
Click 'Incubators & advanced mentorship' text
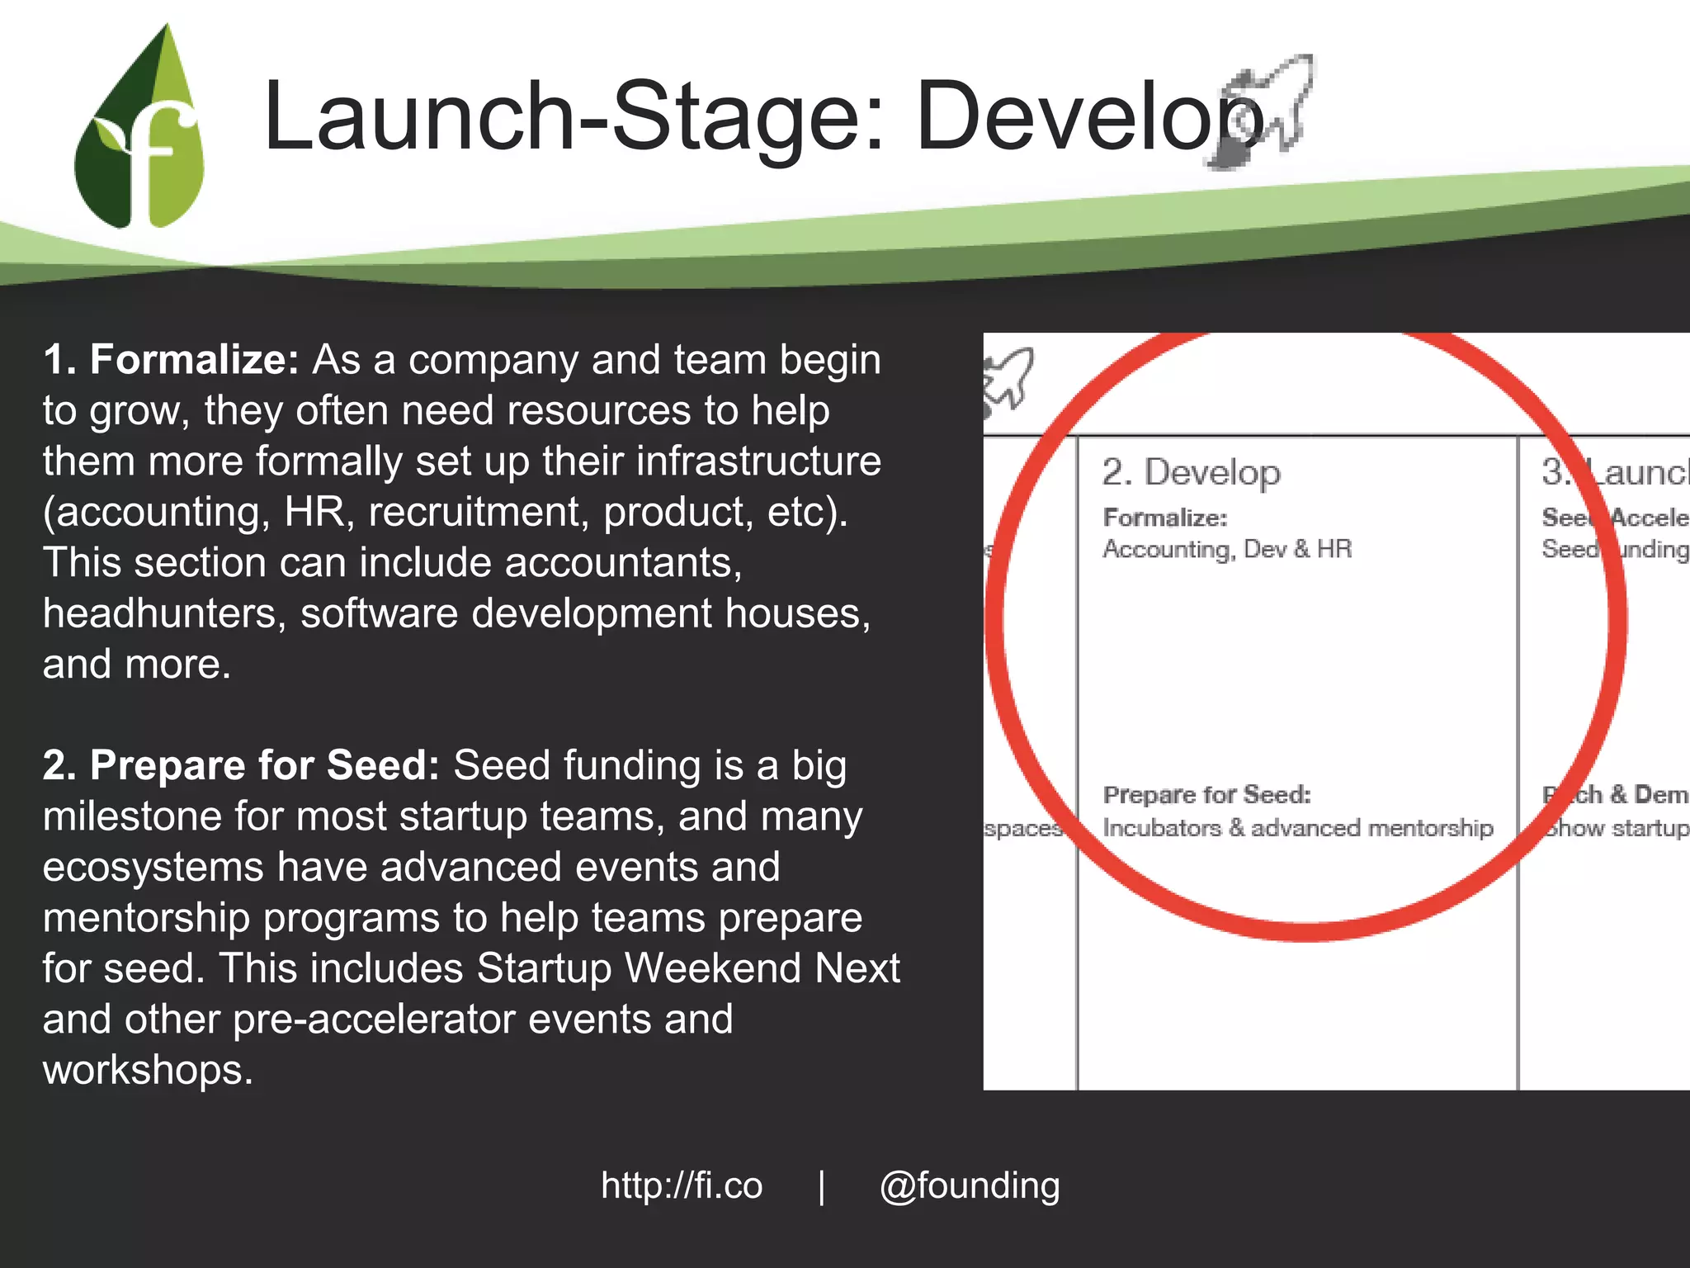tap(1298, 827)
